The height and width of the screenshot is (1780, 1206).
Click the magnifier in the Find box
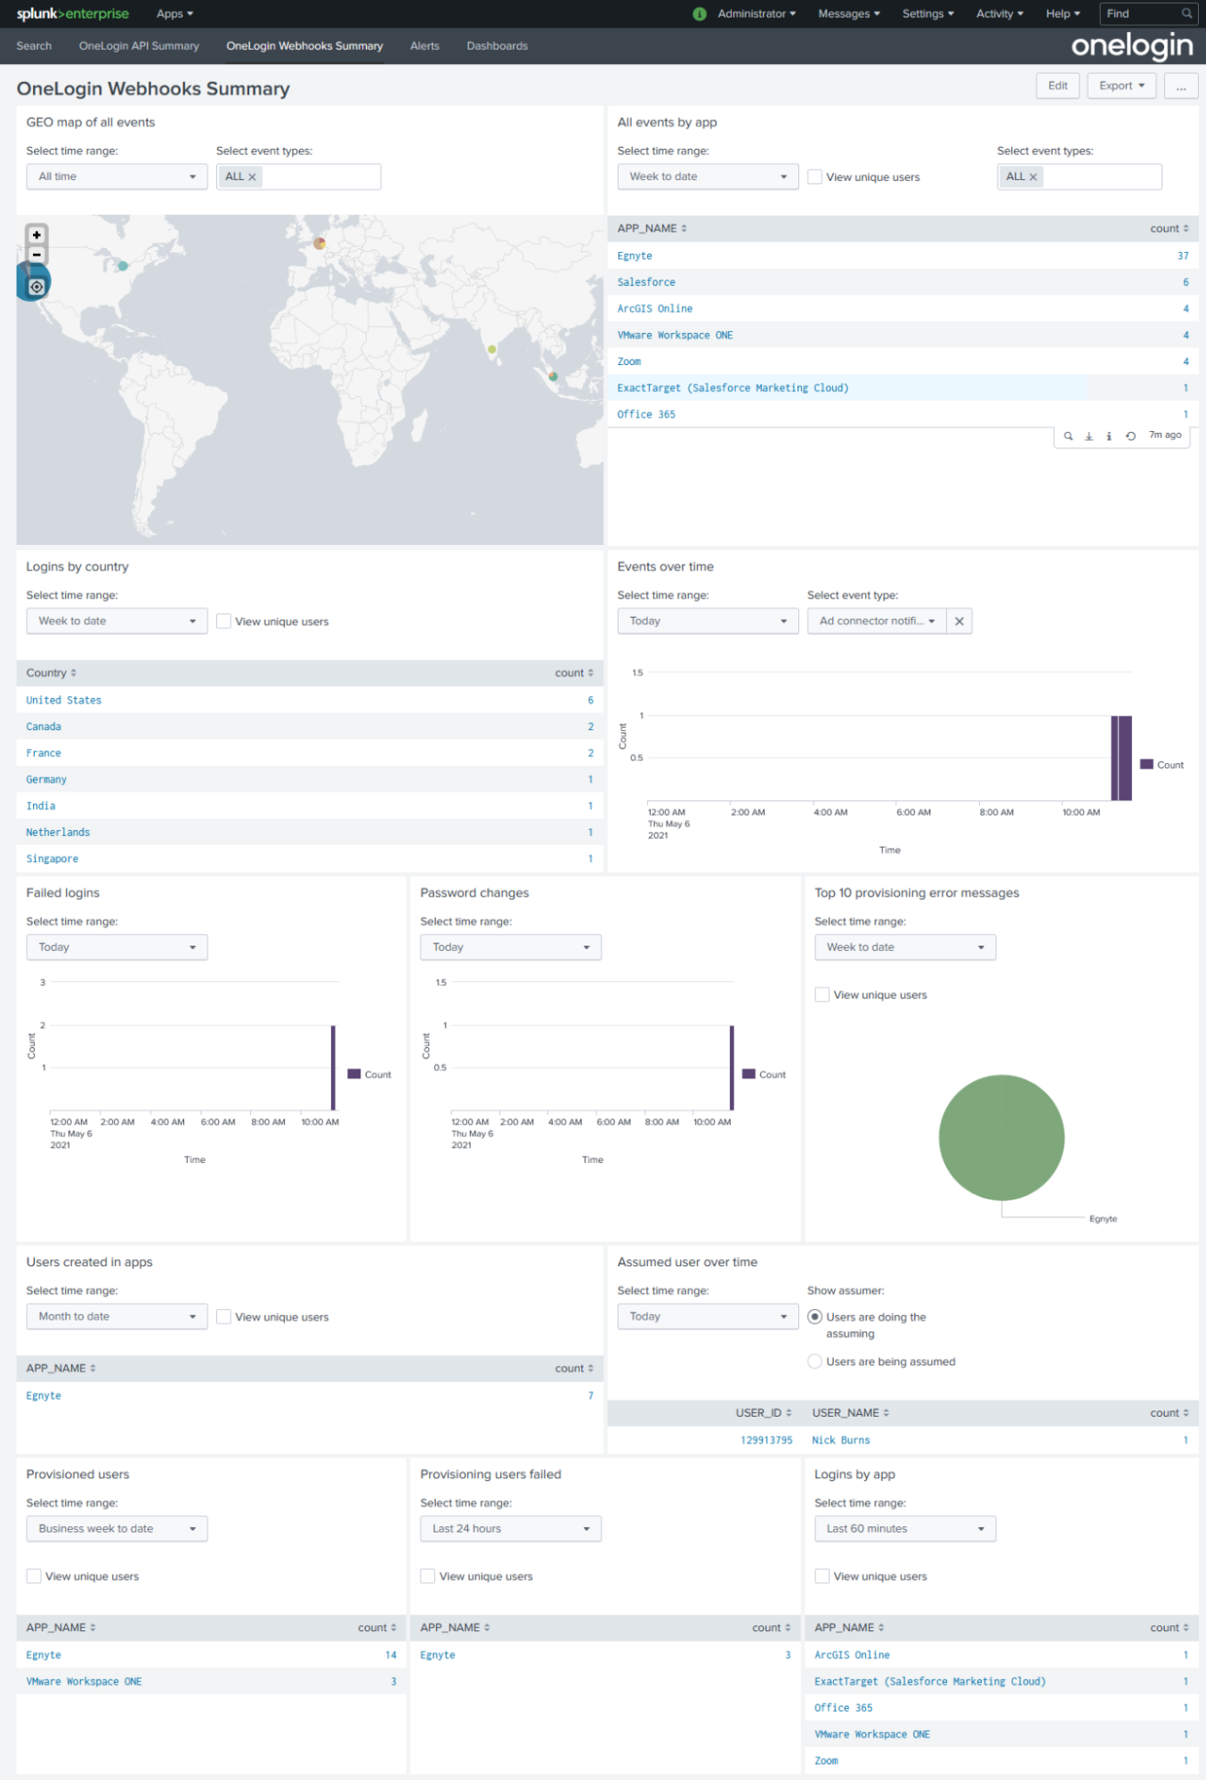pyautogui.click(x=1186, y=13)
